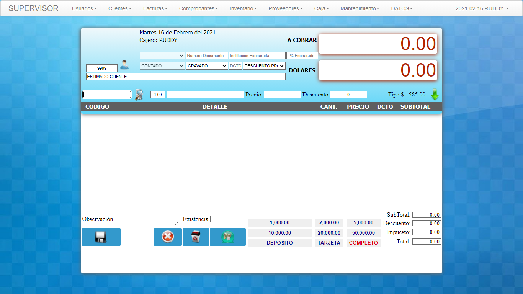Open the GRAVADO tax type dropdown
The width and height of the screenshot is (523, 294).
pos(207,66)
